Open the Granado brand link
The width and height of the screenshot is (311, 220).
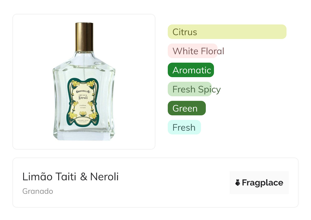38,191
